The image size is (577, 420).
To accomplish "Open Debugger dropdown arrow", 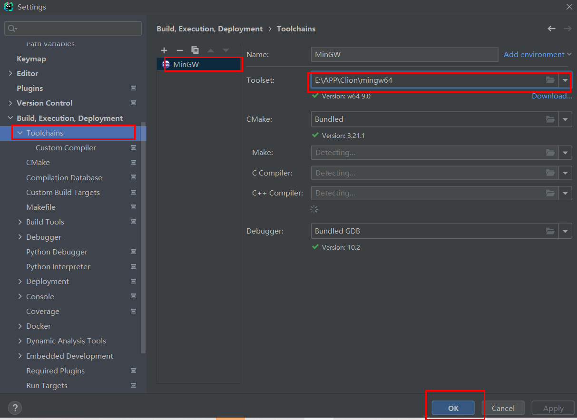I will pos(565,231).
